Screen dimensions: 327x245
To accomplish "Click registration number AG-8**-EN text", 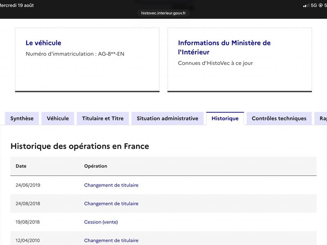I will point(111,54).
